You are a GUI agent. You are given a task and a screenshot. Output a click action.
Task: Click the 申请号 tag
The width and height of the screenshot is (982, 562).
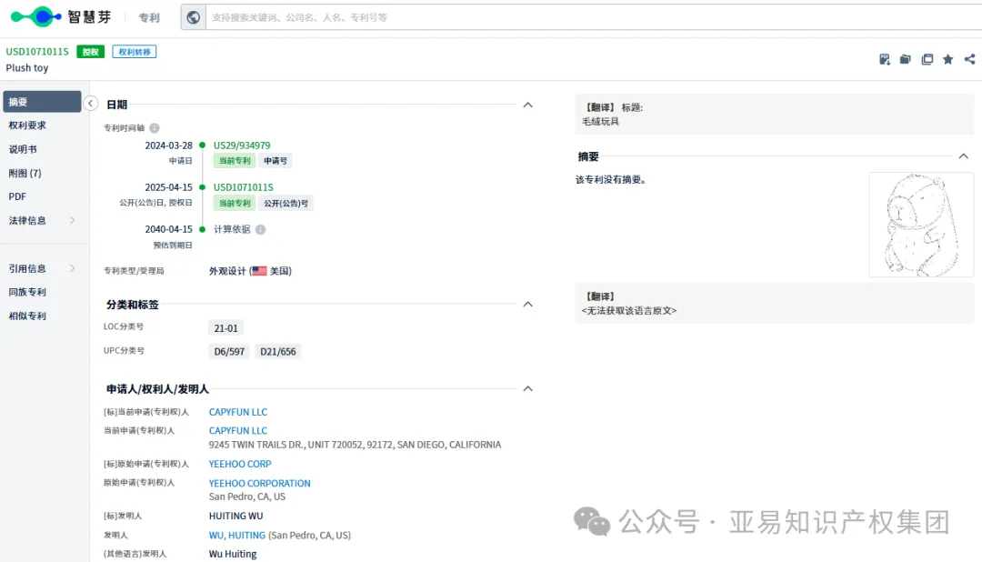[x=275, y=161]
